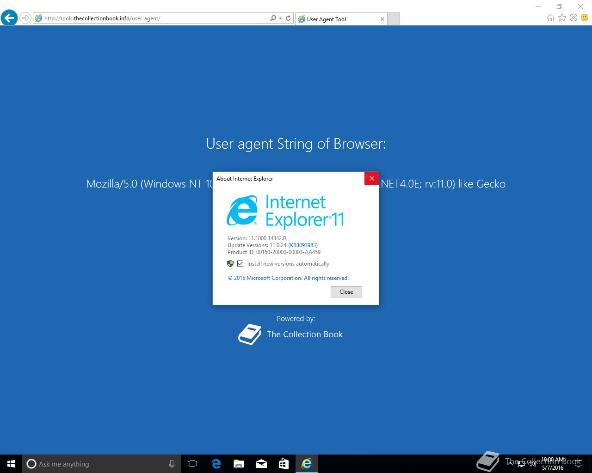Click The Collection Book logo link
This screenshot has width=592, height=473.
(290, 334)
